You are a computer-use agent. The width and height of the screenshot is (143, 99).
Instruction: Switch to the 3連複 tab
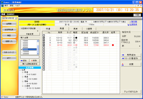point(89,29)
